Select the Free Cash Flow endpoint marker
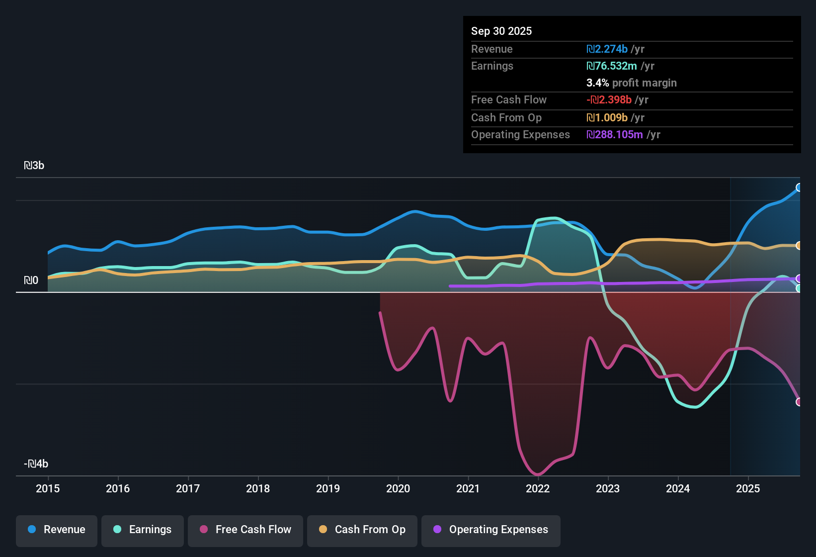 [x=799, y=401]
